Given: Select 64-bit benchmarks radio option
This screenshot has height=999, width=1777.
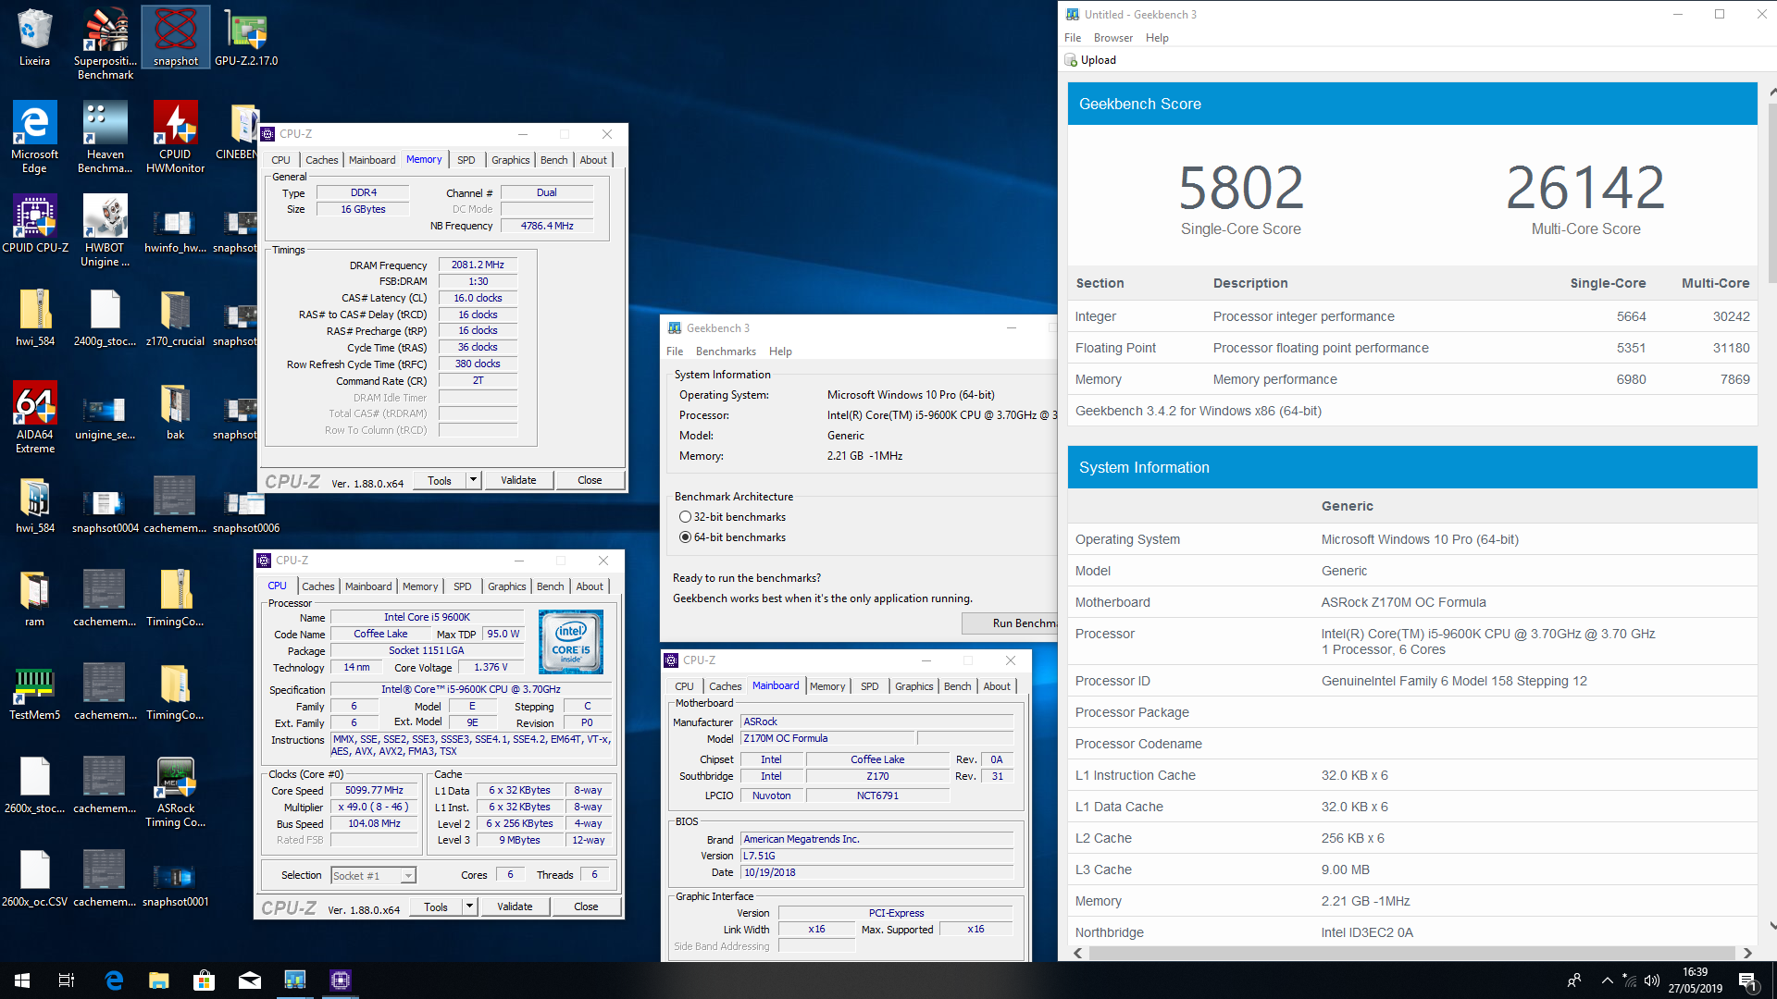Looking at the screenshot, I should pos(685,537).
